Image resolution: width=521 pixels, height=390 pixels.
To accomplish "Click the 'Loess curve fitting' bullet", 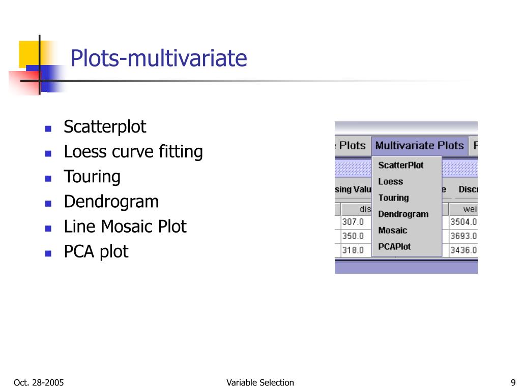I will 133,152.
